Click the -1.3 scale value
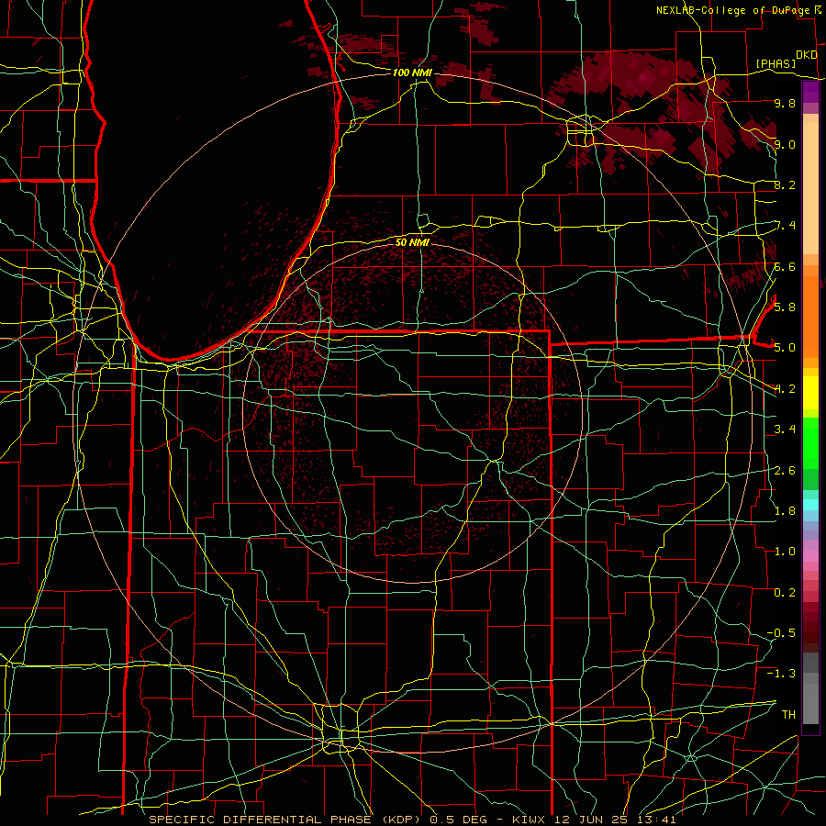826x826 pixels. pos(781,674)
